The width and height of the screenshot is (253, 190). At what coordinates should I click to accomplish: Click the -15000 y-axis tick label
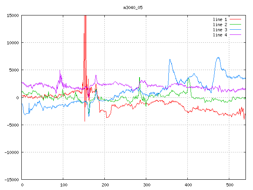11,180
